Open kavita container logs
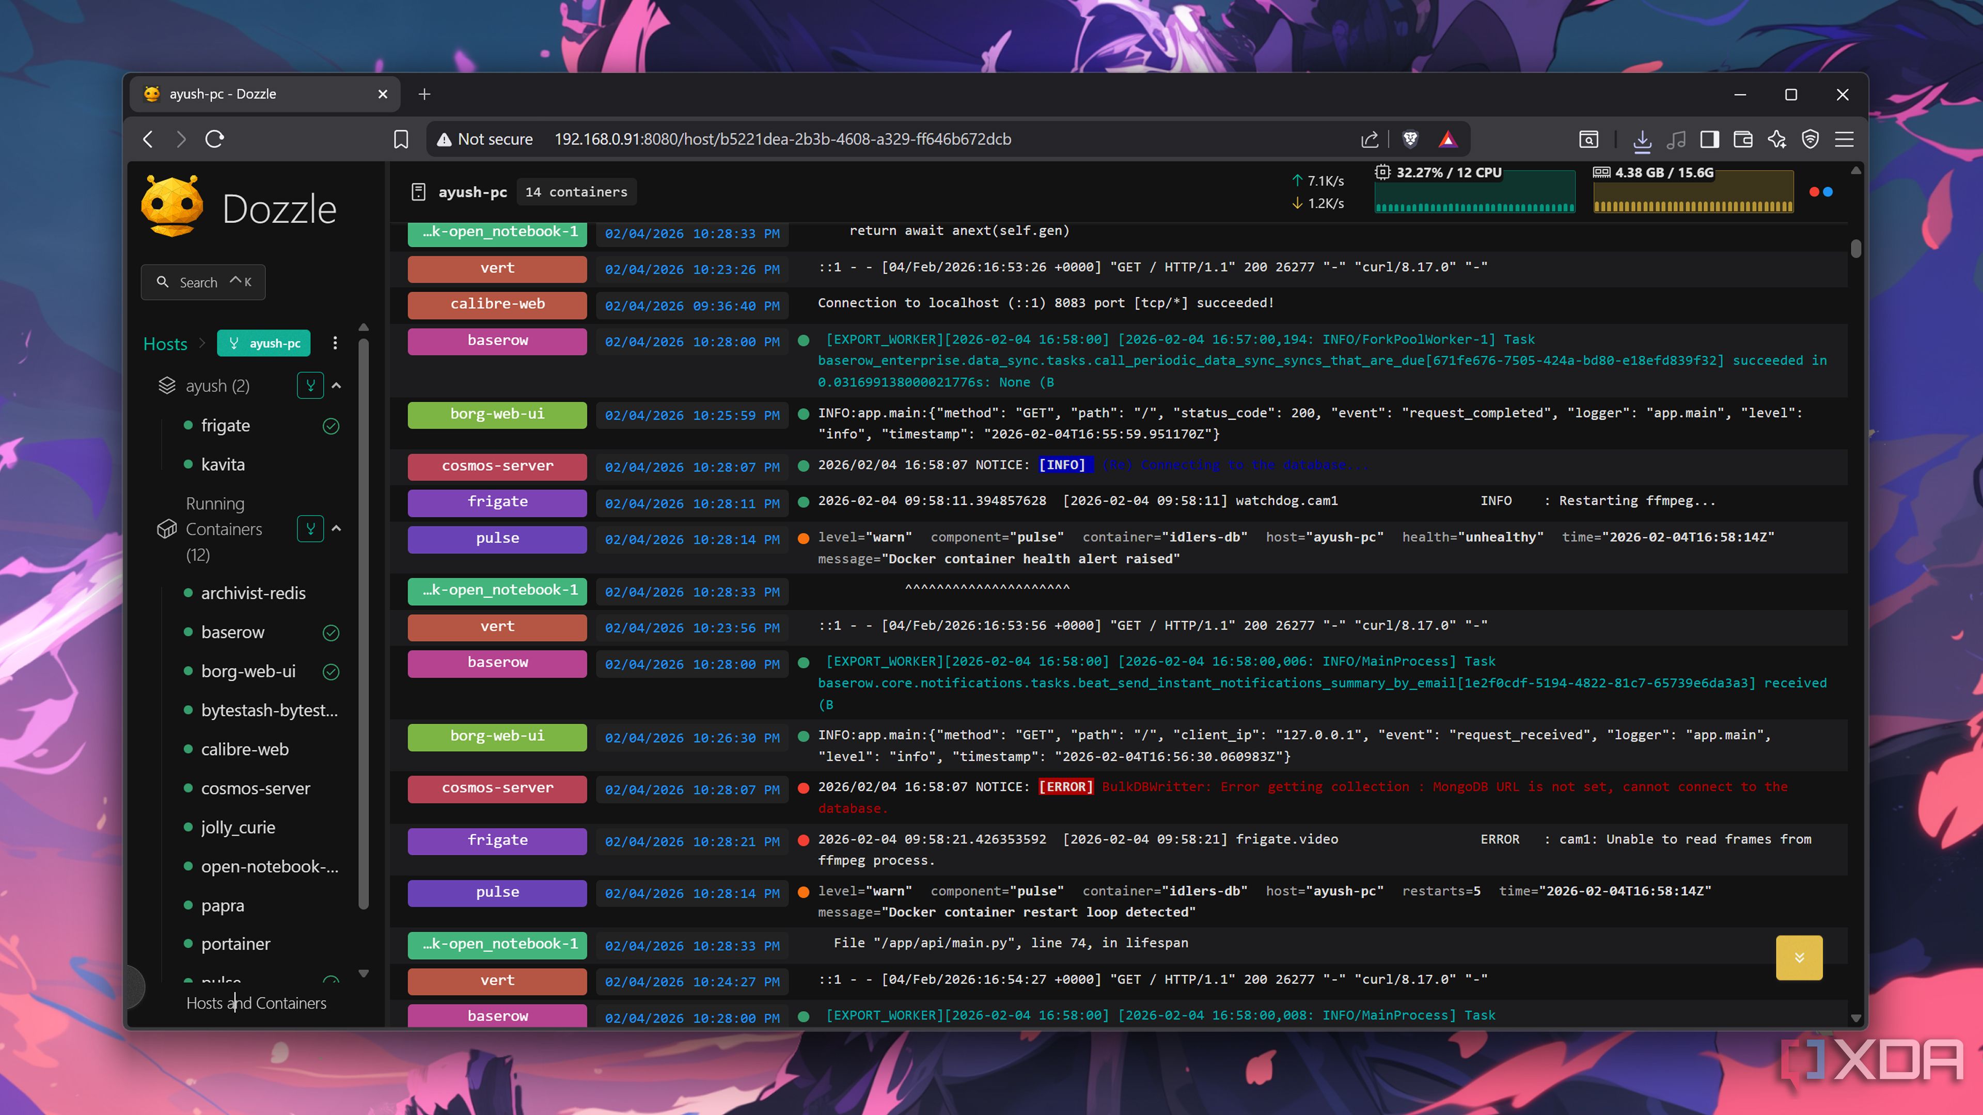This screenshot has height=1115, width=1983. pyautogui.click(x=223, y=465)
